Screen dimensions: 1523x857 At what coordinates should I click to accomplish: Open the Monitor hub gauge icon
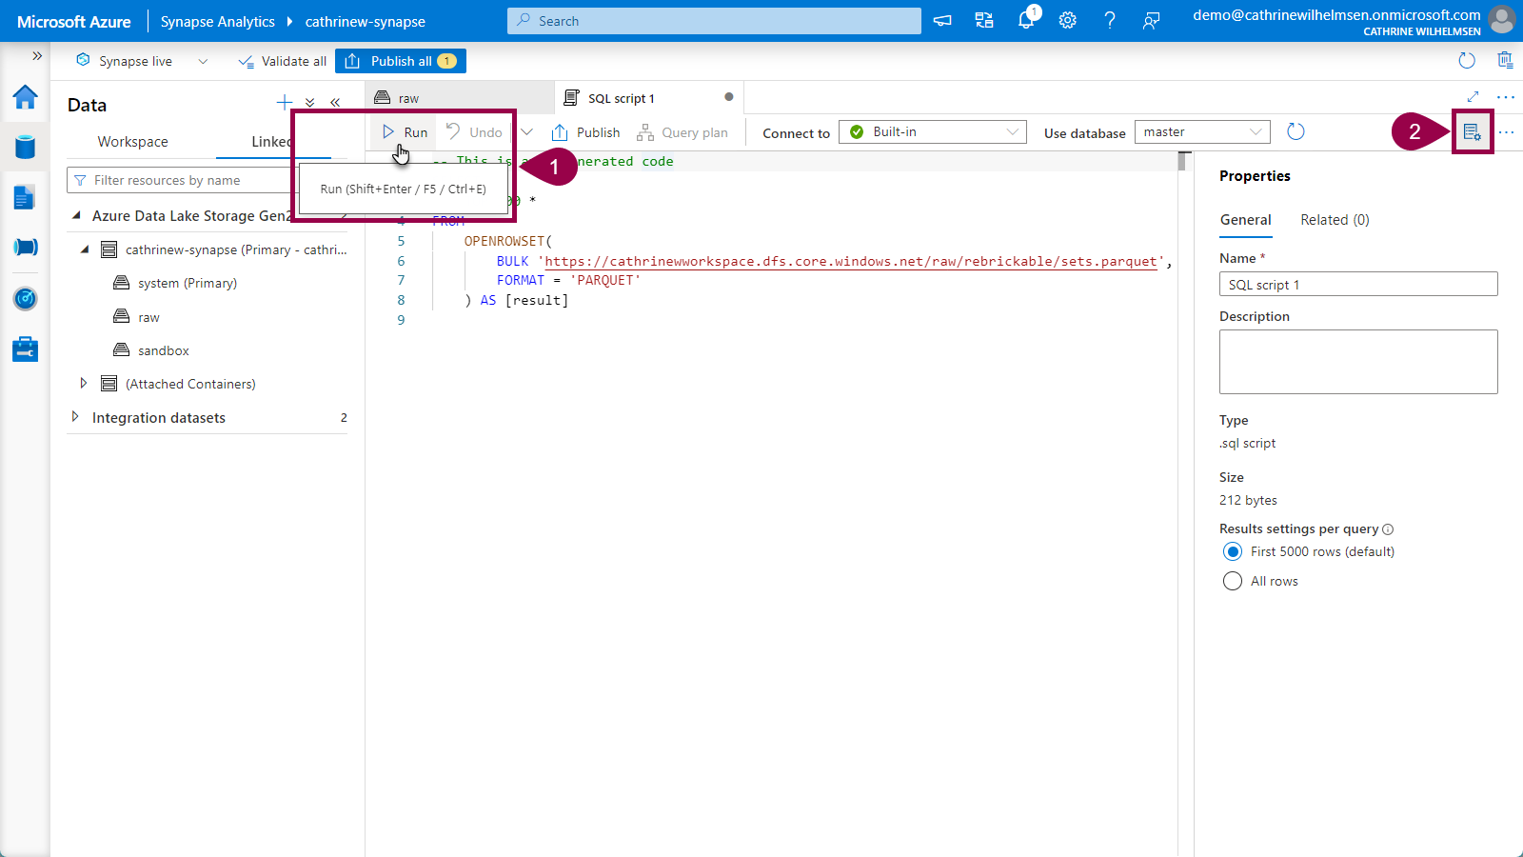(x=26, y=299)
